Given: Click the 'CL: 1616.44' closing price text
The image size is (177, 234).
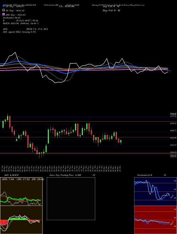Looking at the screenshot, I should pyautogui.click(x=67, y=6).
